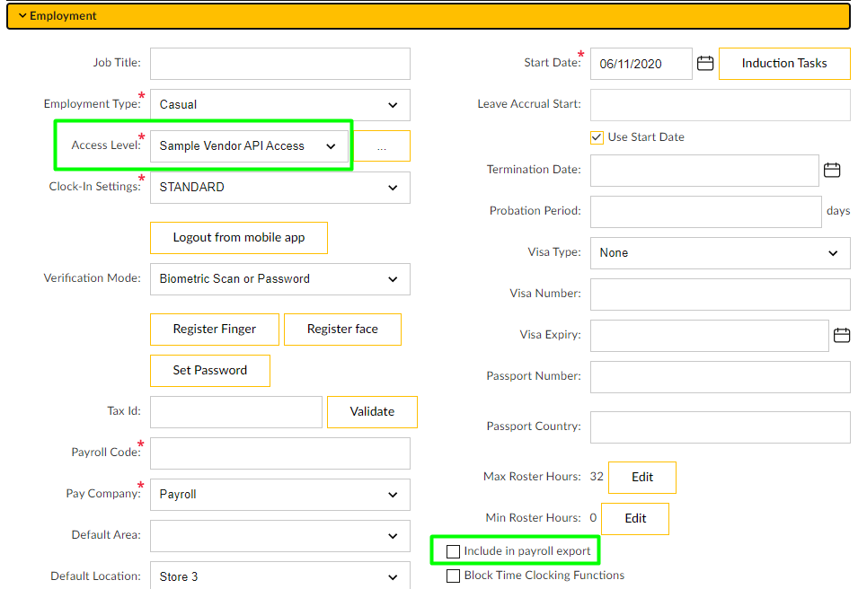The height and width of the screenshot is (589, 858).
Task: Open the Start Date calendar picker icon
Action: pos(705,64)
